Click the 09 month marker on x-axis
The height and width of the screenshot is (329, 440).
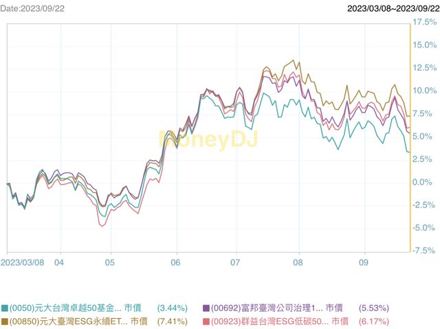click(x=364, y=262)
